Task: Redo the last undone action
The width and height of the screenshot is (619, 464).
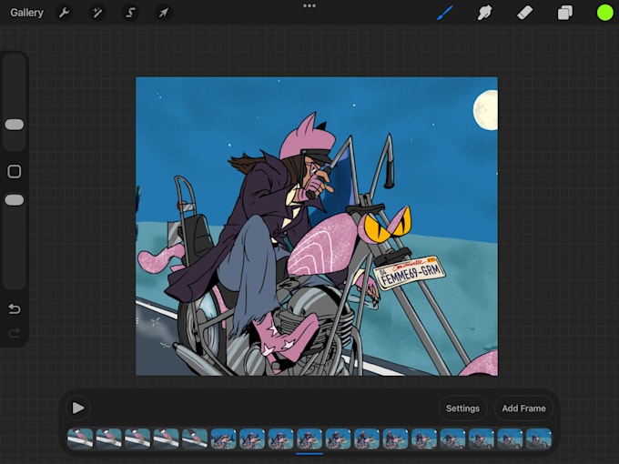Action: 15,333
